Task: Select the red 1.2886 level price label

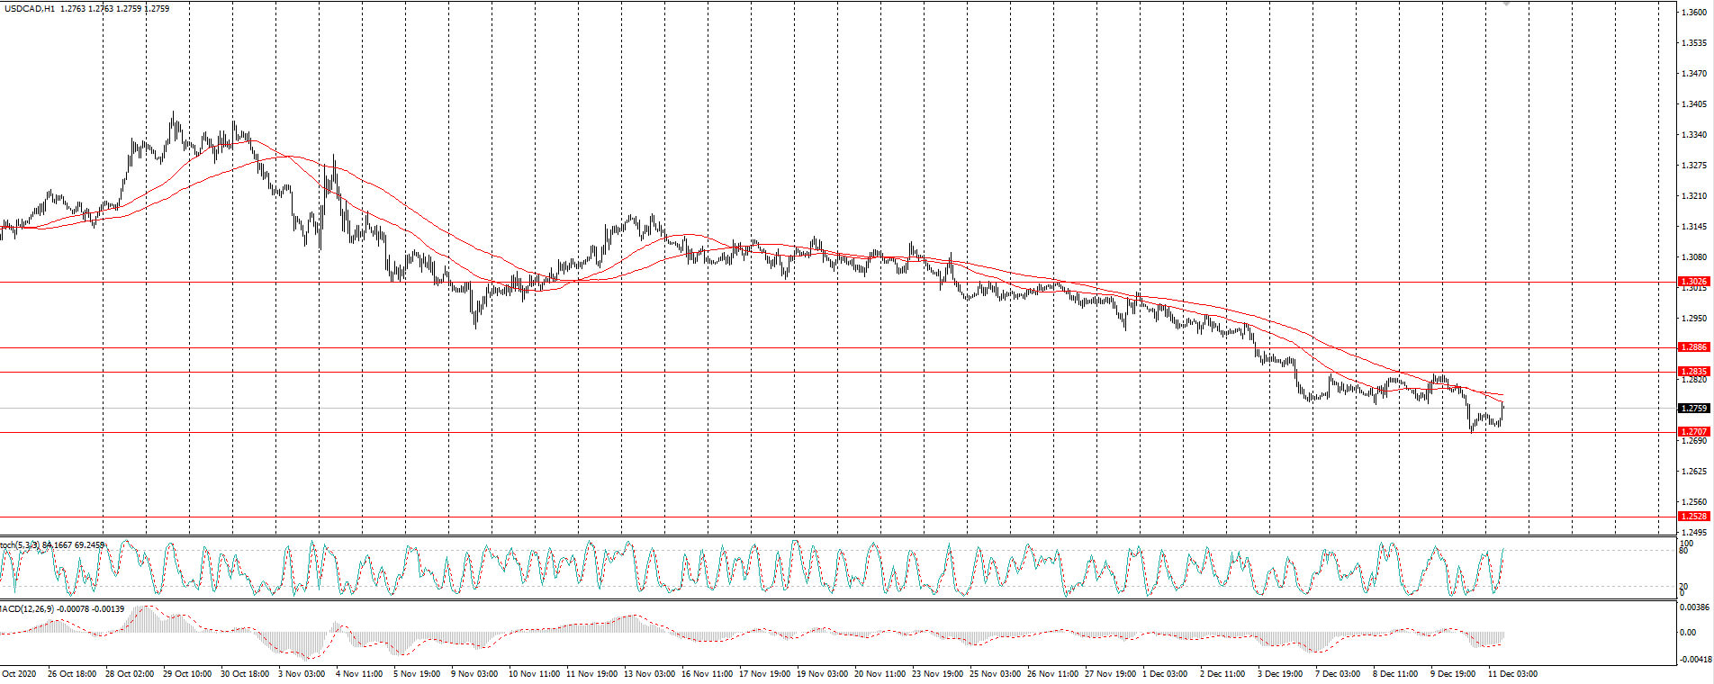Action: click(x=1695, y=347)
